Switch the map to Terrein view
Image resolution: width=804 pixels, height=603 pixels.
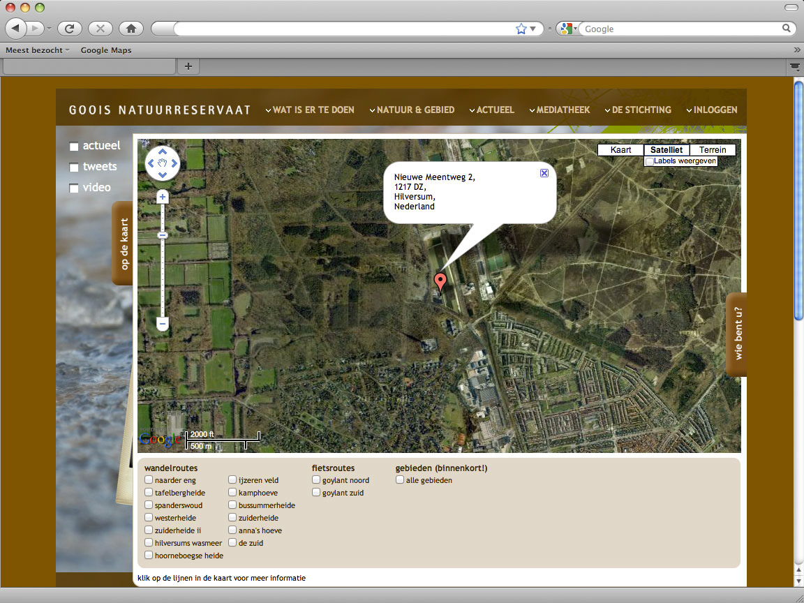point(713,150)
